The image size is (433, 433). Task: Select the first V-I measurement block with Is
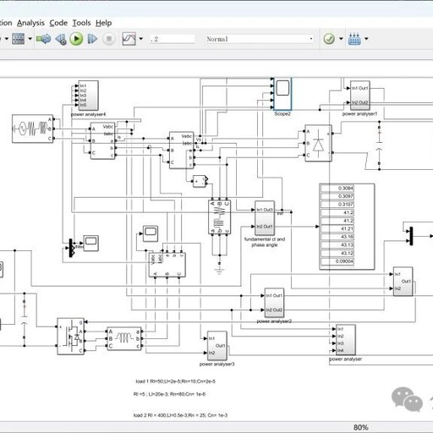(102, 140)
